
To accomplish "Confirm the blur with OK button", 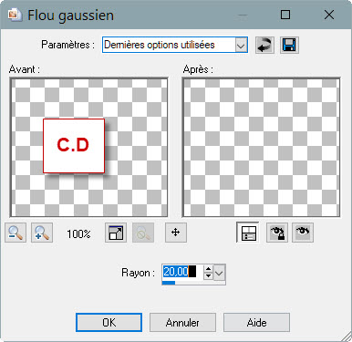I will tap(109, 322).
